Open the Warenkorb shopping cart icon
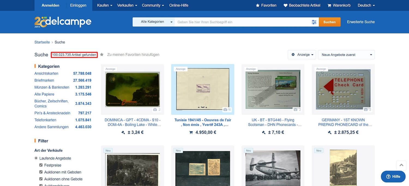409x186 pixels. (x=329, y=5)
